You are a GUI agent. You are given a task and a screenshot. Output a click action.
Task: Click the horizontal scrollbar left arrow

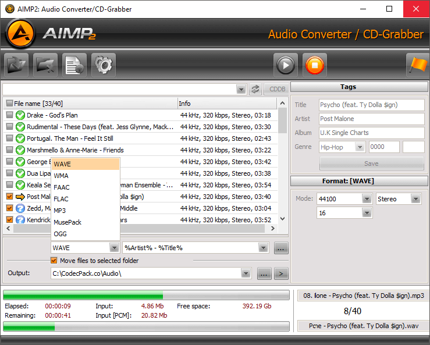8,229
